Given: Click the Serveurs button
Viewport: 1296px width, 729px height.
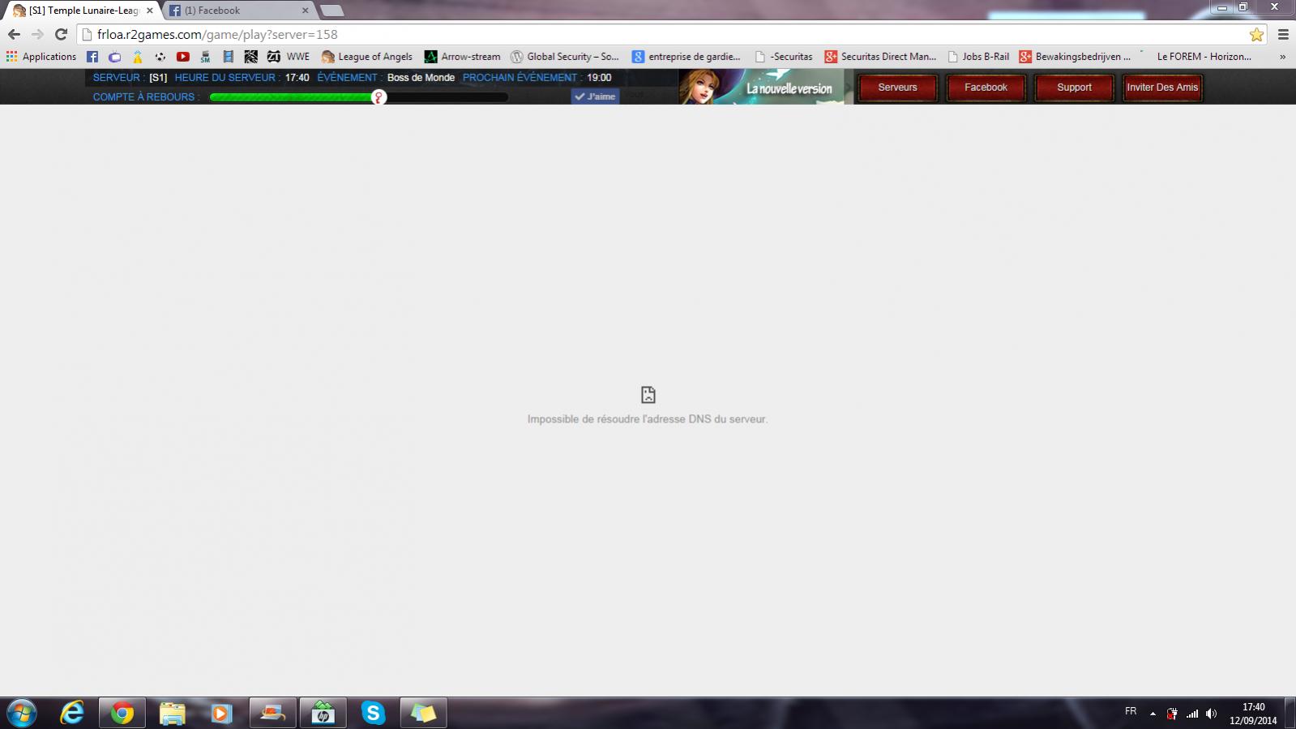Looking at the screenshot, I should click(897, 88).
